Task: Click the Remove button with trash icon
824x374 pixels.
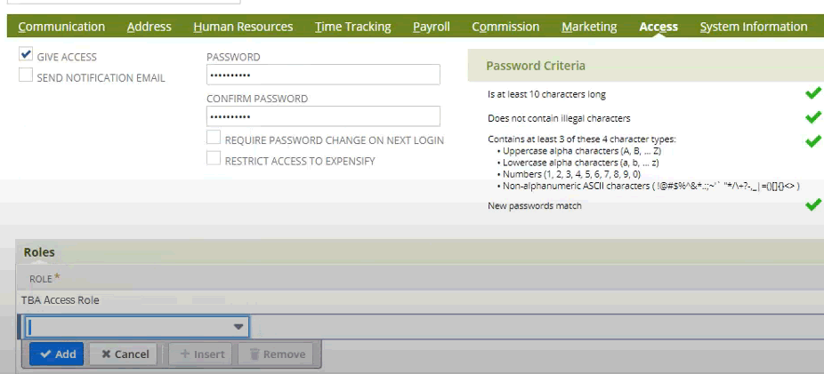Action: point(276,354)
